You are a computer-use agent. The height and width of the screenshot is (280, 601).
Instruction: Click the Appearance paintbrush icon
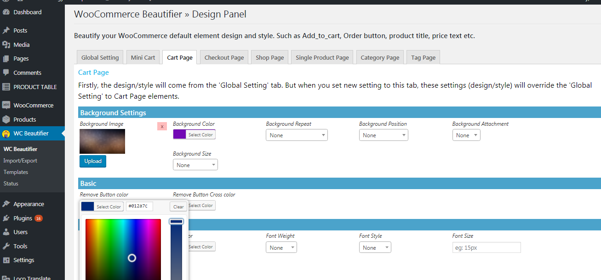pos(6,204)
